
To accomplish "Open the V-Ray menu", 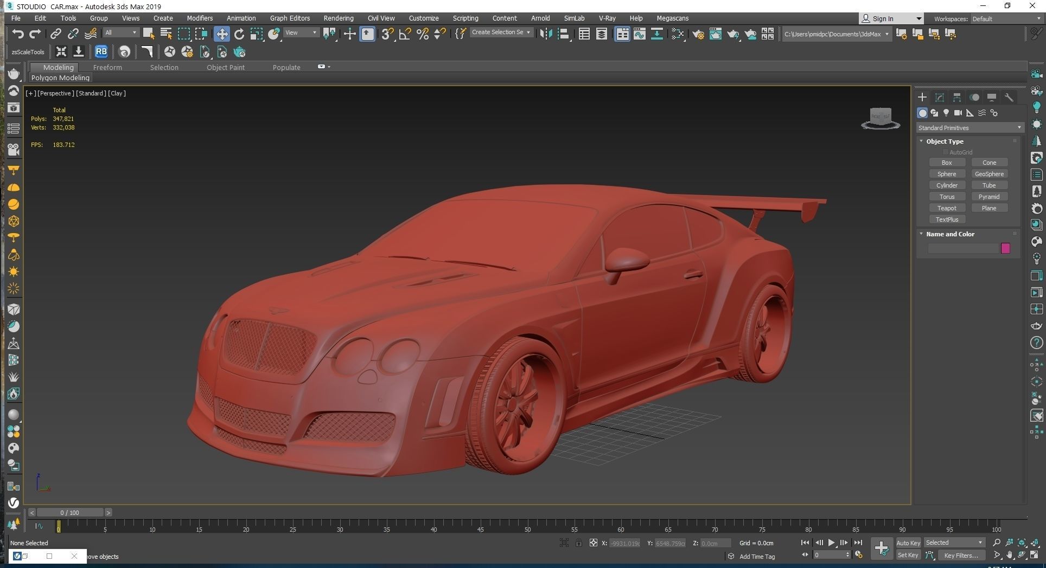I will tap(607, 18).
